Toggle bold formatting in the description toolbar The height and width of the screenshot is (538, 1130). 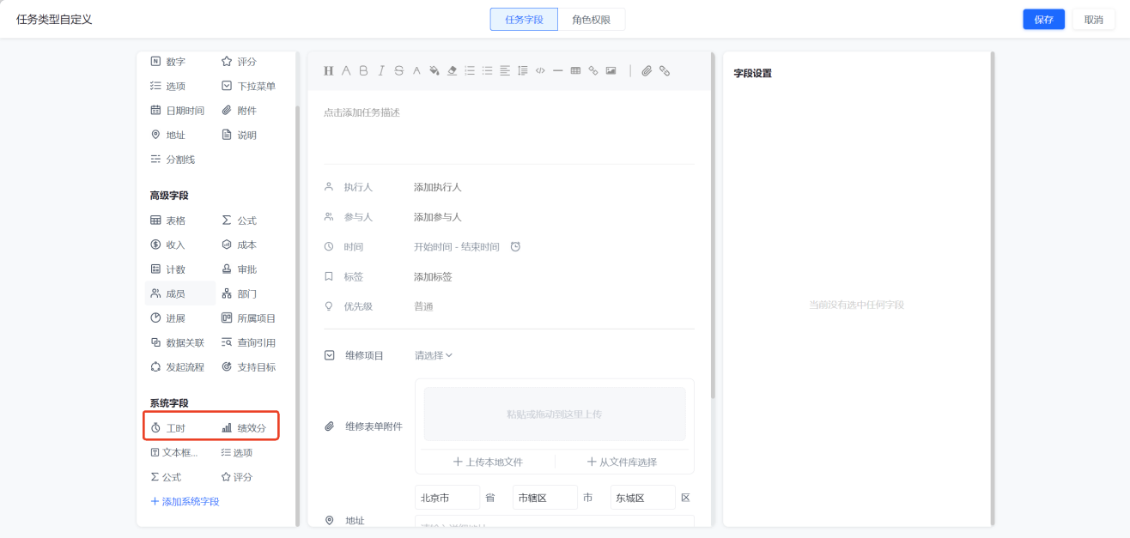coord(363,71)
